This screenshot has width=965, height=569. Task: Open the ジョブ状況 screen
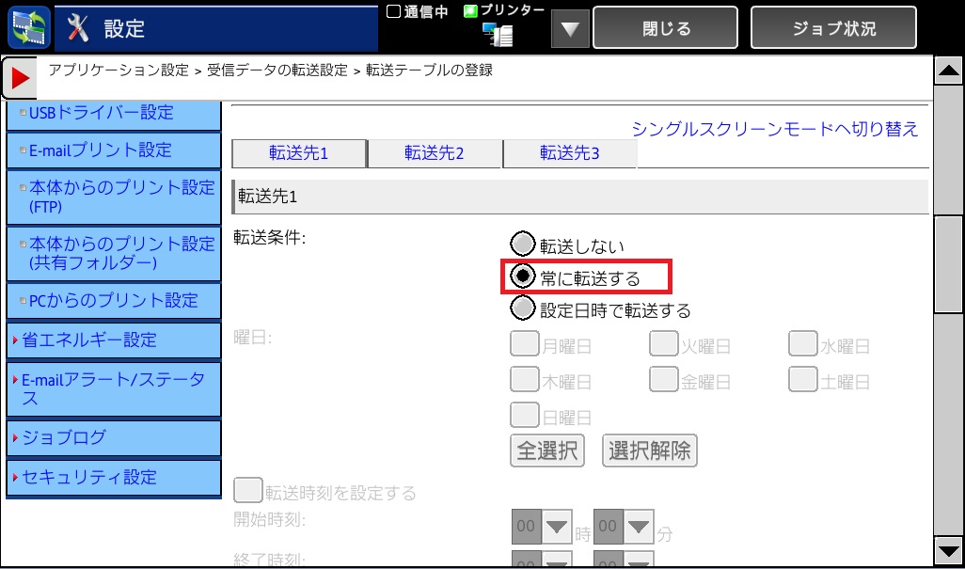point(832,29)
